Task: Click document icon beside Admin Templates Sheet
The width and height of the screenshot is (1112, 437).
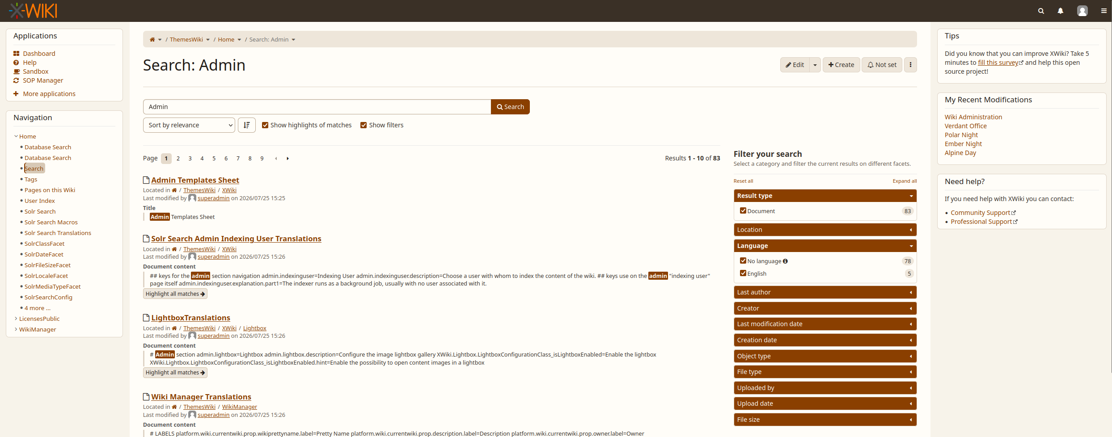Action: coord(146,180)
